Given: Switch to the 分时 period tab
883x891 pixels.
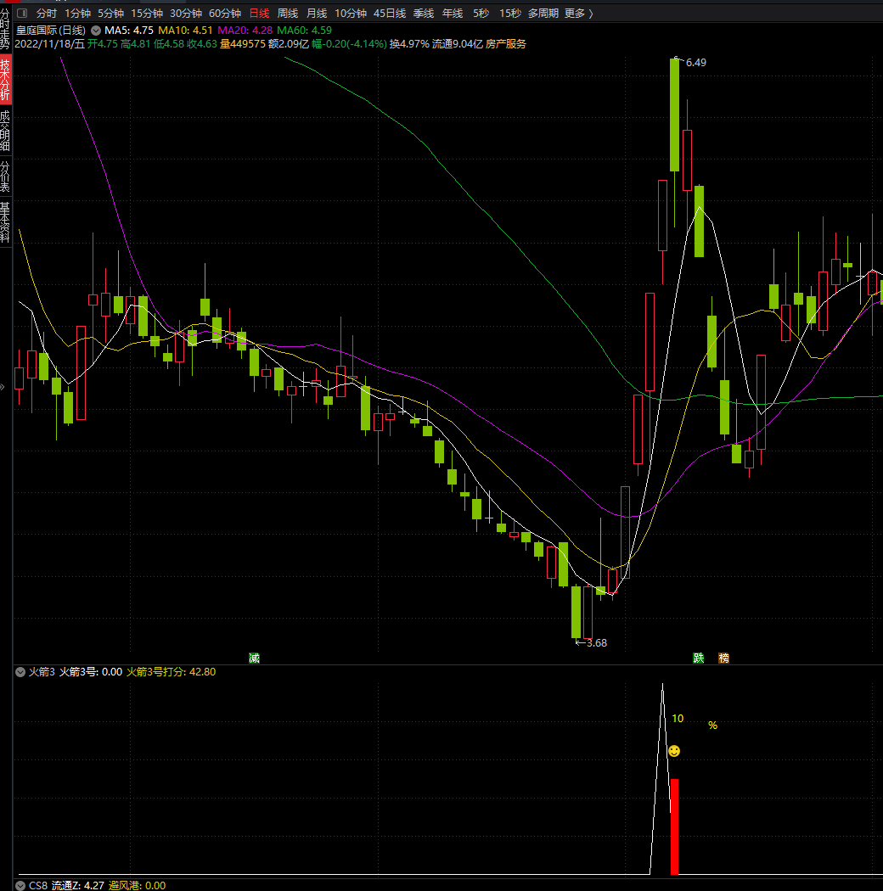Looking at the screenshot, I should pyautogui.click(x=46, y=13).
